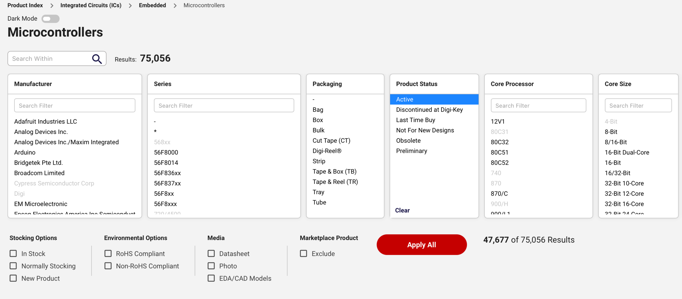Click chevron after Product Index breadcrumb
Image resolution: width=682 pixels, height=299 pixels.
click(x=52, y=6)
